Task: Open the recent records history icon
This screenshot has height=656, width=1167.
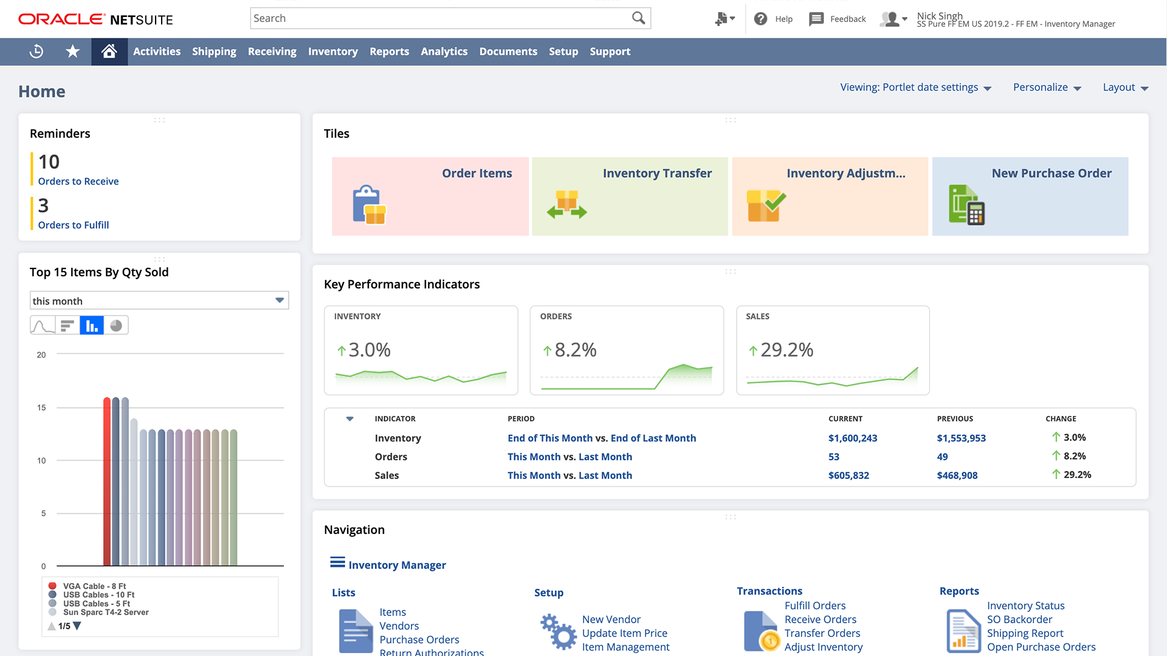Action: coord(36,52)
